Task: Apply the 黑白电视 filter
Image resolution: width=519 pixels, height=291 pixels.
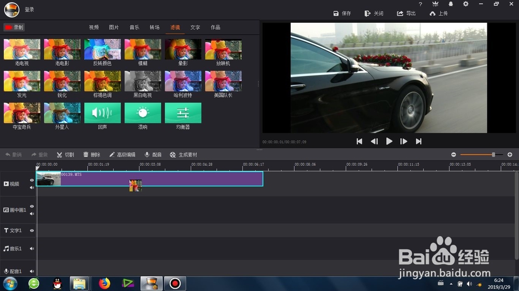Action: (x=143, y=81)
